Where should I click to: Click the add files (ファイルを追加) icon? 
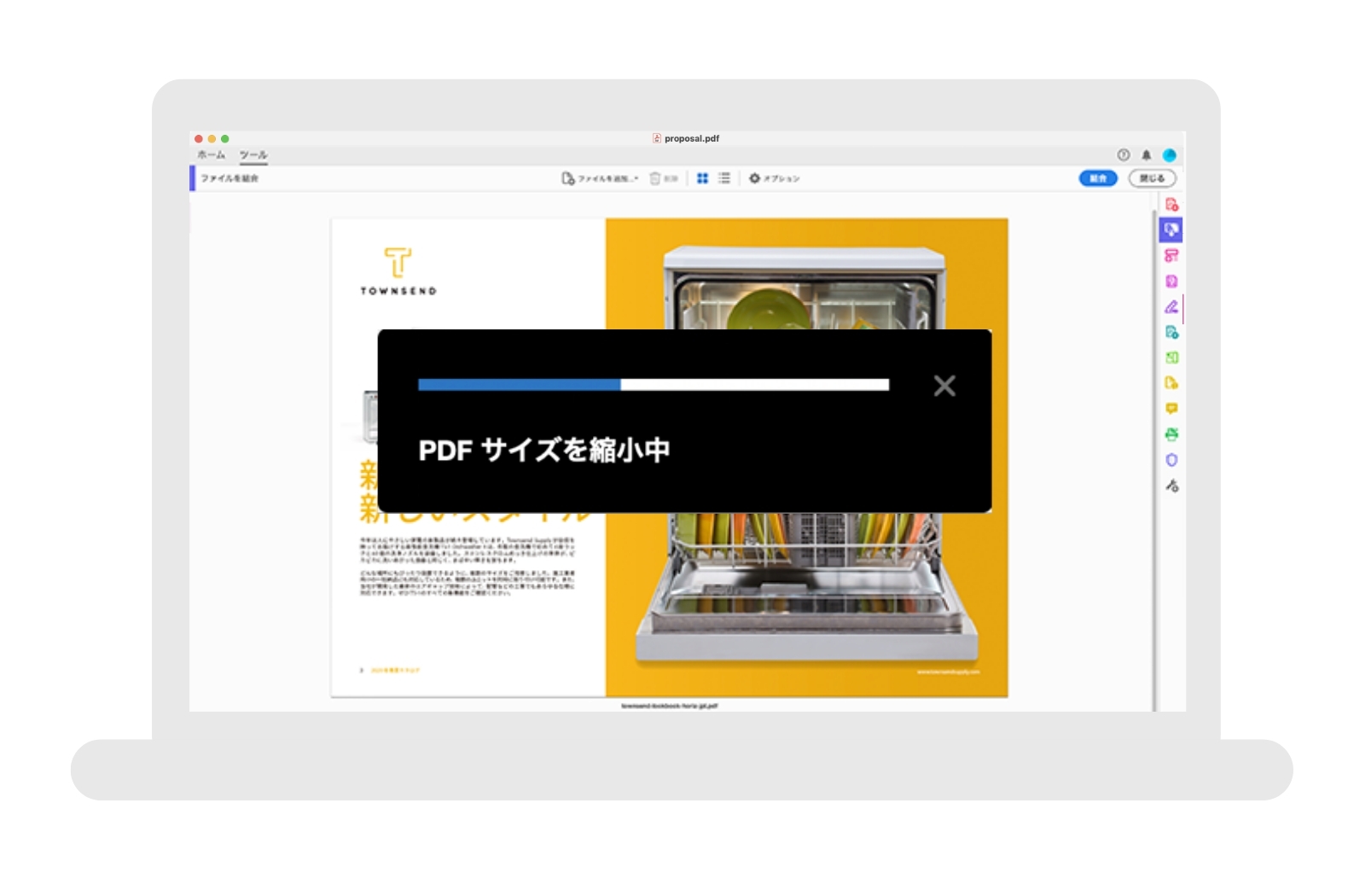(567, 178)
